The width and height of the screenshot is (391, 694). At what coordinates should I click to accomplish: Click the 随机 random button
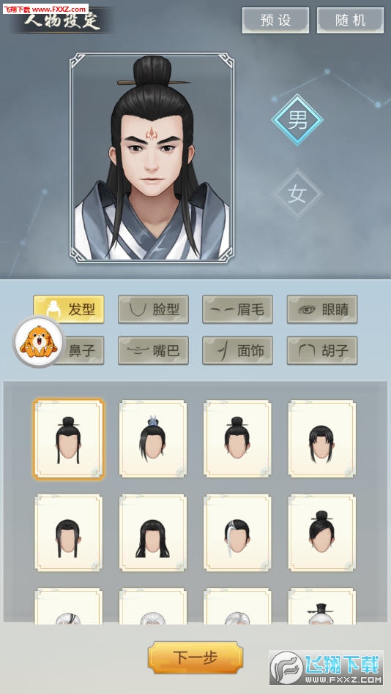tap(350, 20)
